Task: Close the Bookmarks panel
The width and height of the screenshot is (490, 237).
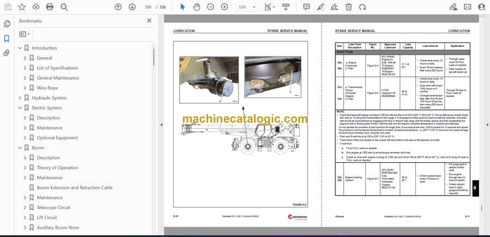Action: [x=150, y=21]
